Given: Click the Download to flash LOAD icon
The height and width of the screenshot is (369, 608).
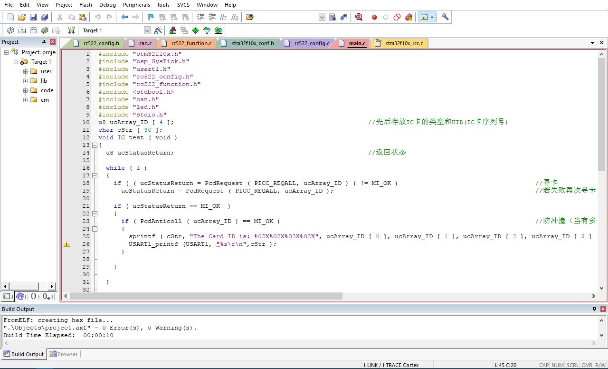Looking at the screenshot, I should [x=71, y=30].
